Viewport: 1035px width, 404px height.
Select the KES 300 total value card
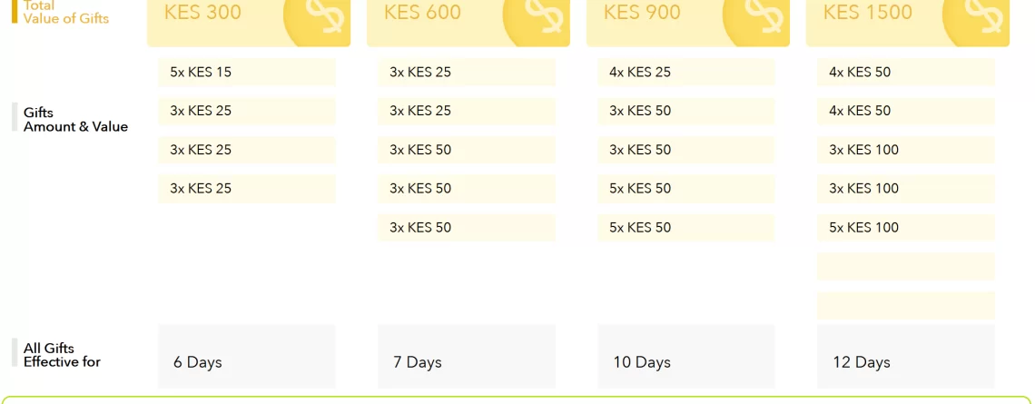click(249, 23)
